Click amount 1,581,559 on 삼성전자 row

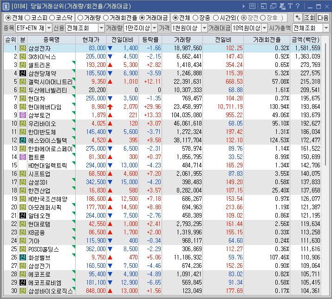[x=308, y=48]
